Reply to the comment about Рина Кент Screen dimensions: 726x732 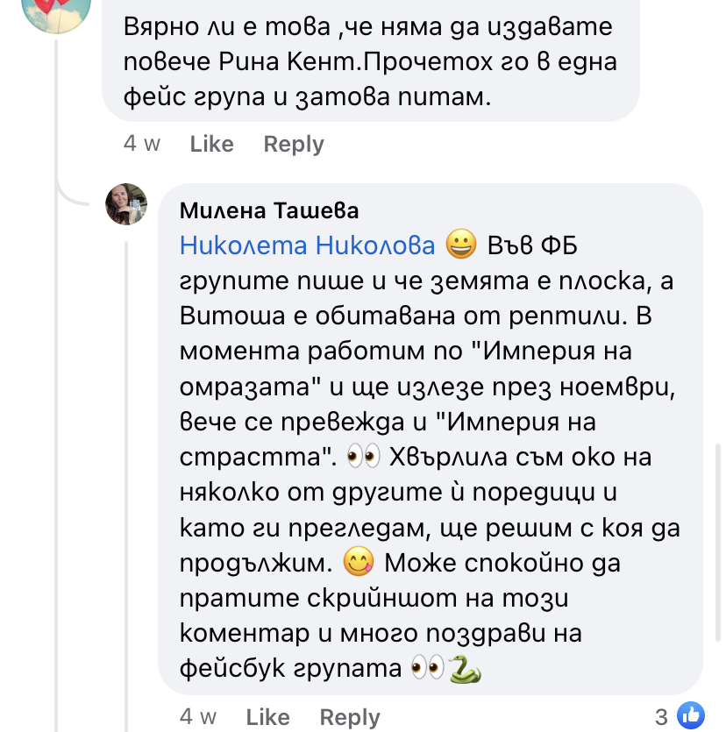point(294,144)
